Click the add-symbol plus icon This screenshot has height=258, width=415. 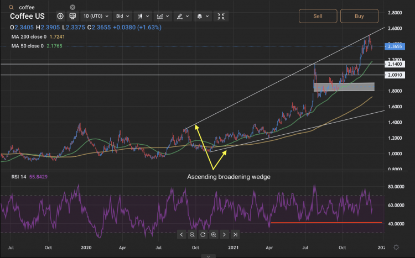[60, 16]
